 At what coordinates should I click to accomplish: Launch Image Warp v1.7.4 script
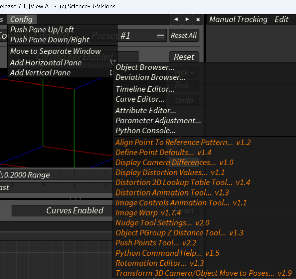tap(205, 213)
